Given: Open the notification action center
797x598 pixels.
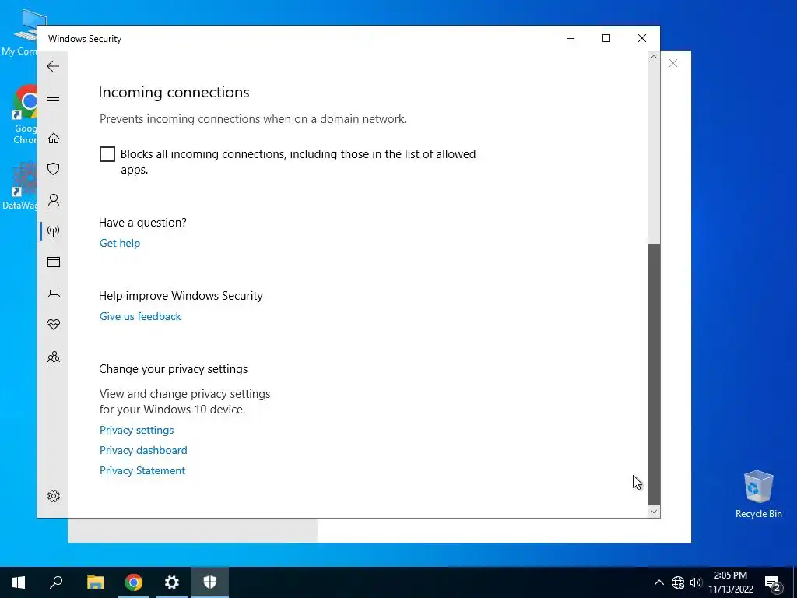Looking at the screenshot, I should [x=773, y=582].
